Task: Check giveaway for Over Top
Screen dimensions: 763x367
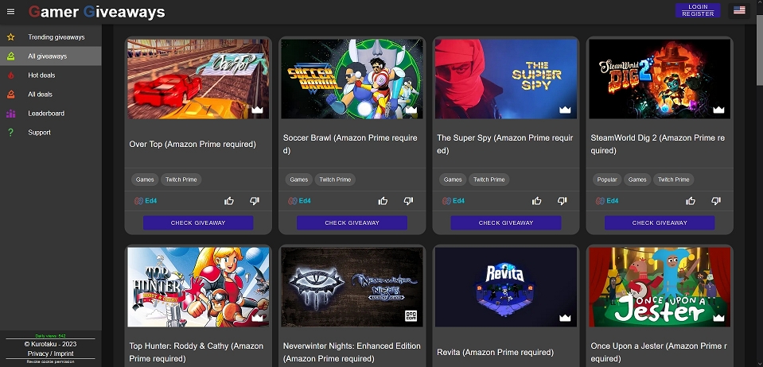Action: (x=198, y=222)
